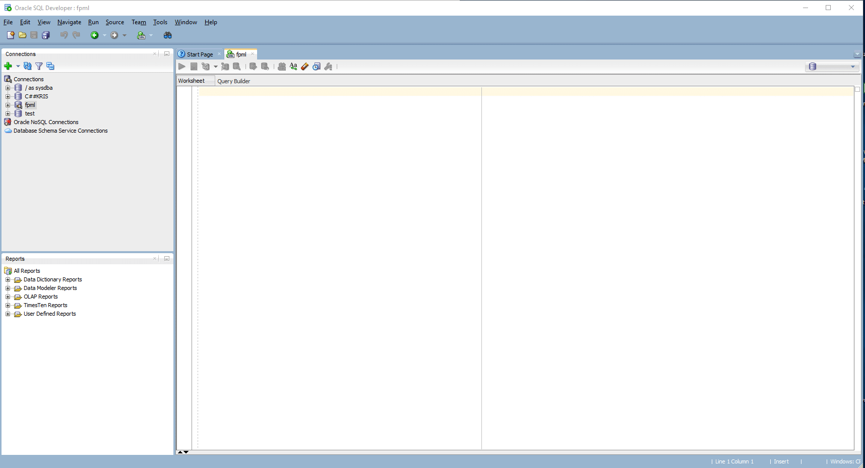Open the new connection dropdown arrow

pyautogui.click(x=18, y=66)
